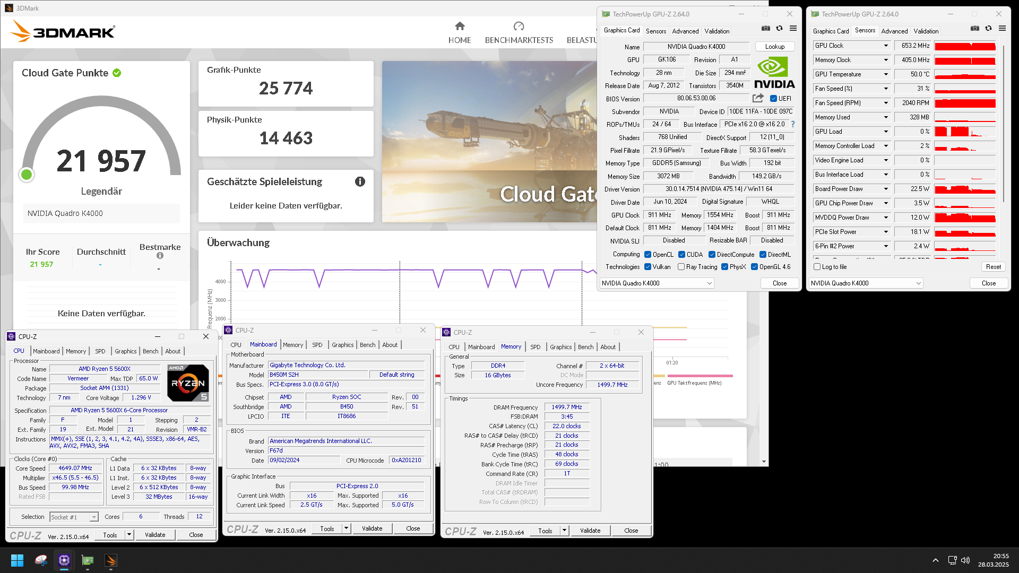
Task: Open the volume tray icon
Action: coord(965,560)
